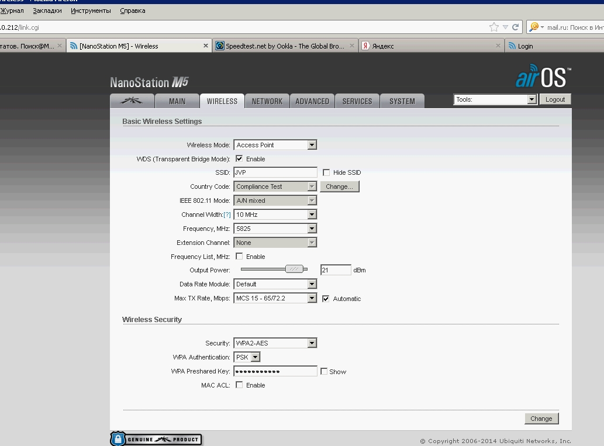Go to the NETWORK tab
Screen dimensions: 604x446
point(267,101)
